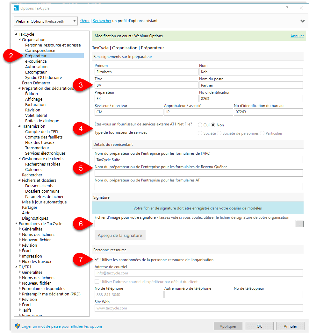Open Écran Démarrer settings

[x=36, y=83]
